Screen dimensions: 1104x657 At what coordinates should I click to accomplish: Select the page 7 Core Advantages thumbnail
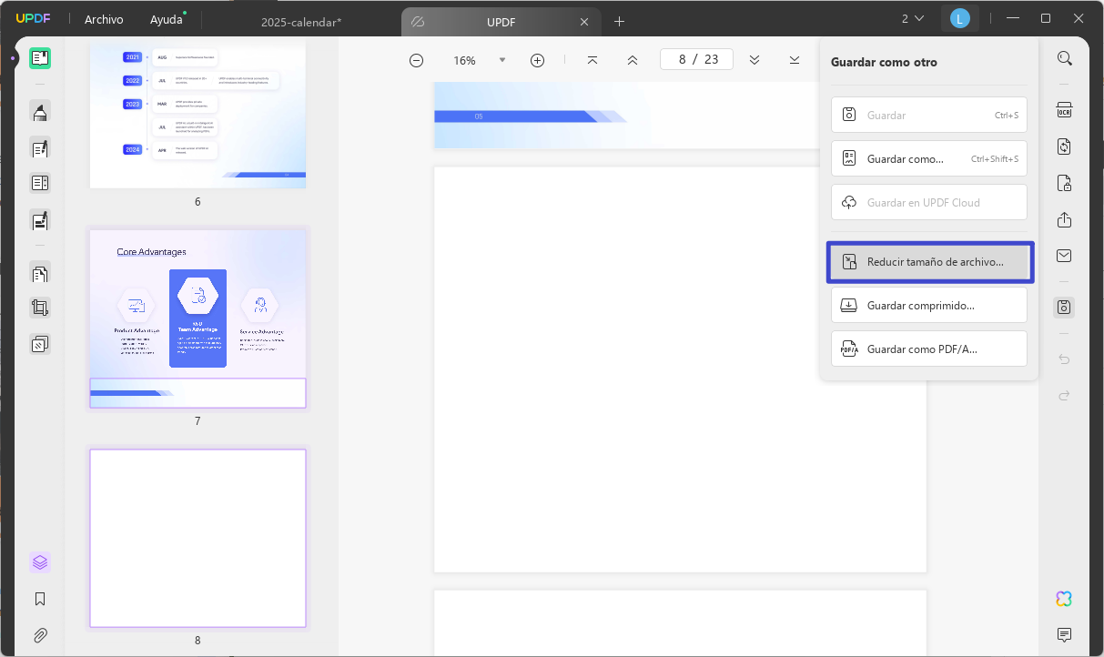(x=198, y=318)
